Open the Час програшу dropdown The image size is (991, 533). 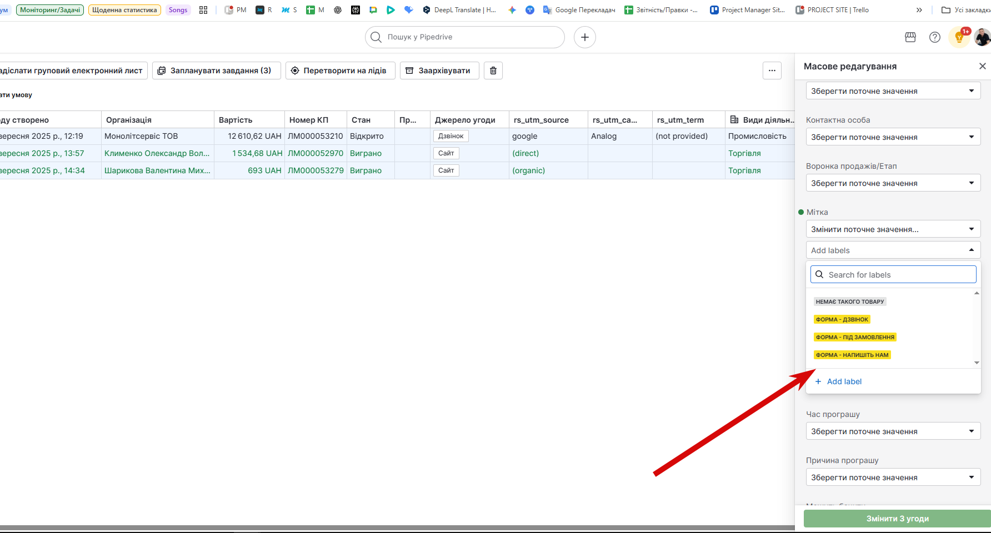[893, 431]
